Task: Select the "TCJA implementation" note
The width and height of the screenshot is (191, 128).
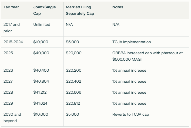Action: pyautogui.click(x=132, y=42)
